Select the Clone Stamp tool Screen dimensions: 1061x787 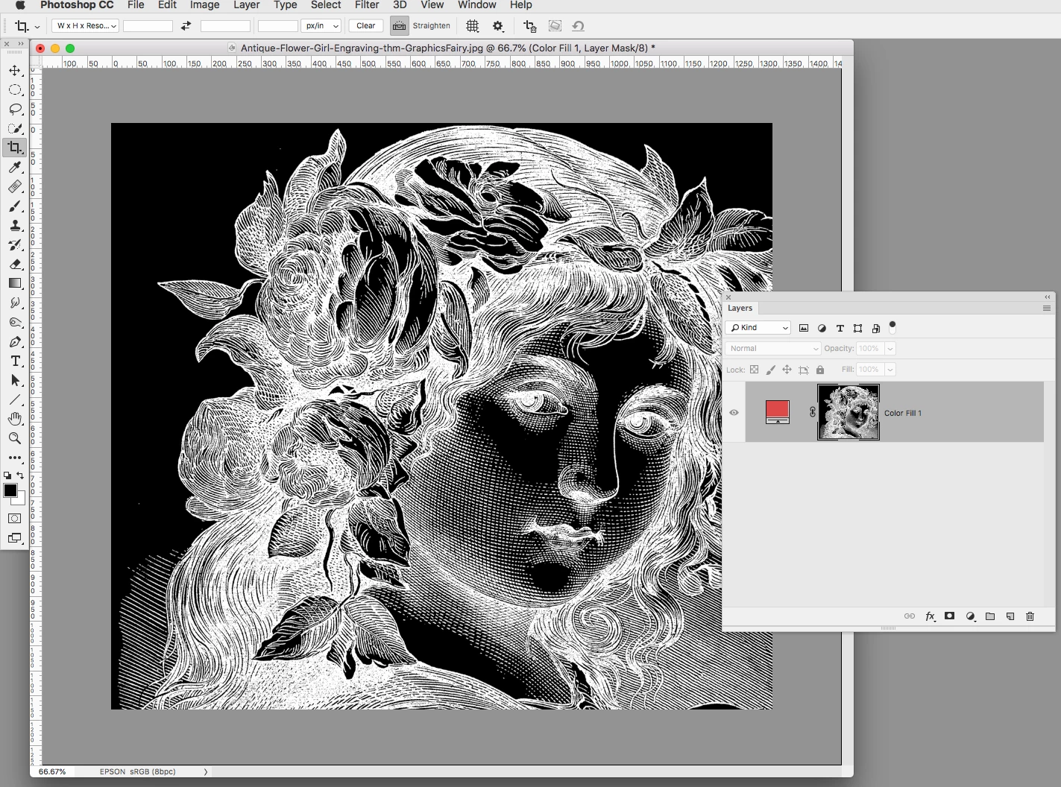15,225
